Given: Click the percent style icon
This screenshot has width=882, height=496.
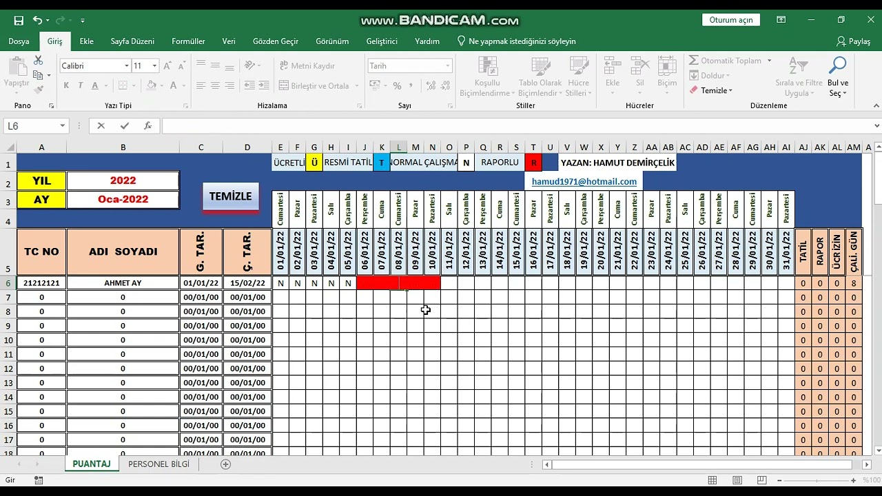Looking at the screenshot, I should click(397, 85).
